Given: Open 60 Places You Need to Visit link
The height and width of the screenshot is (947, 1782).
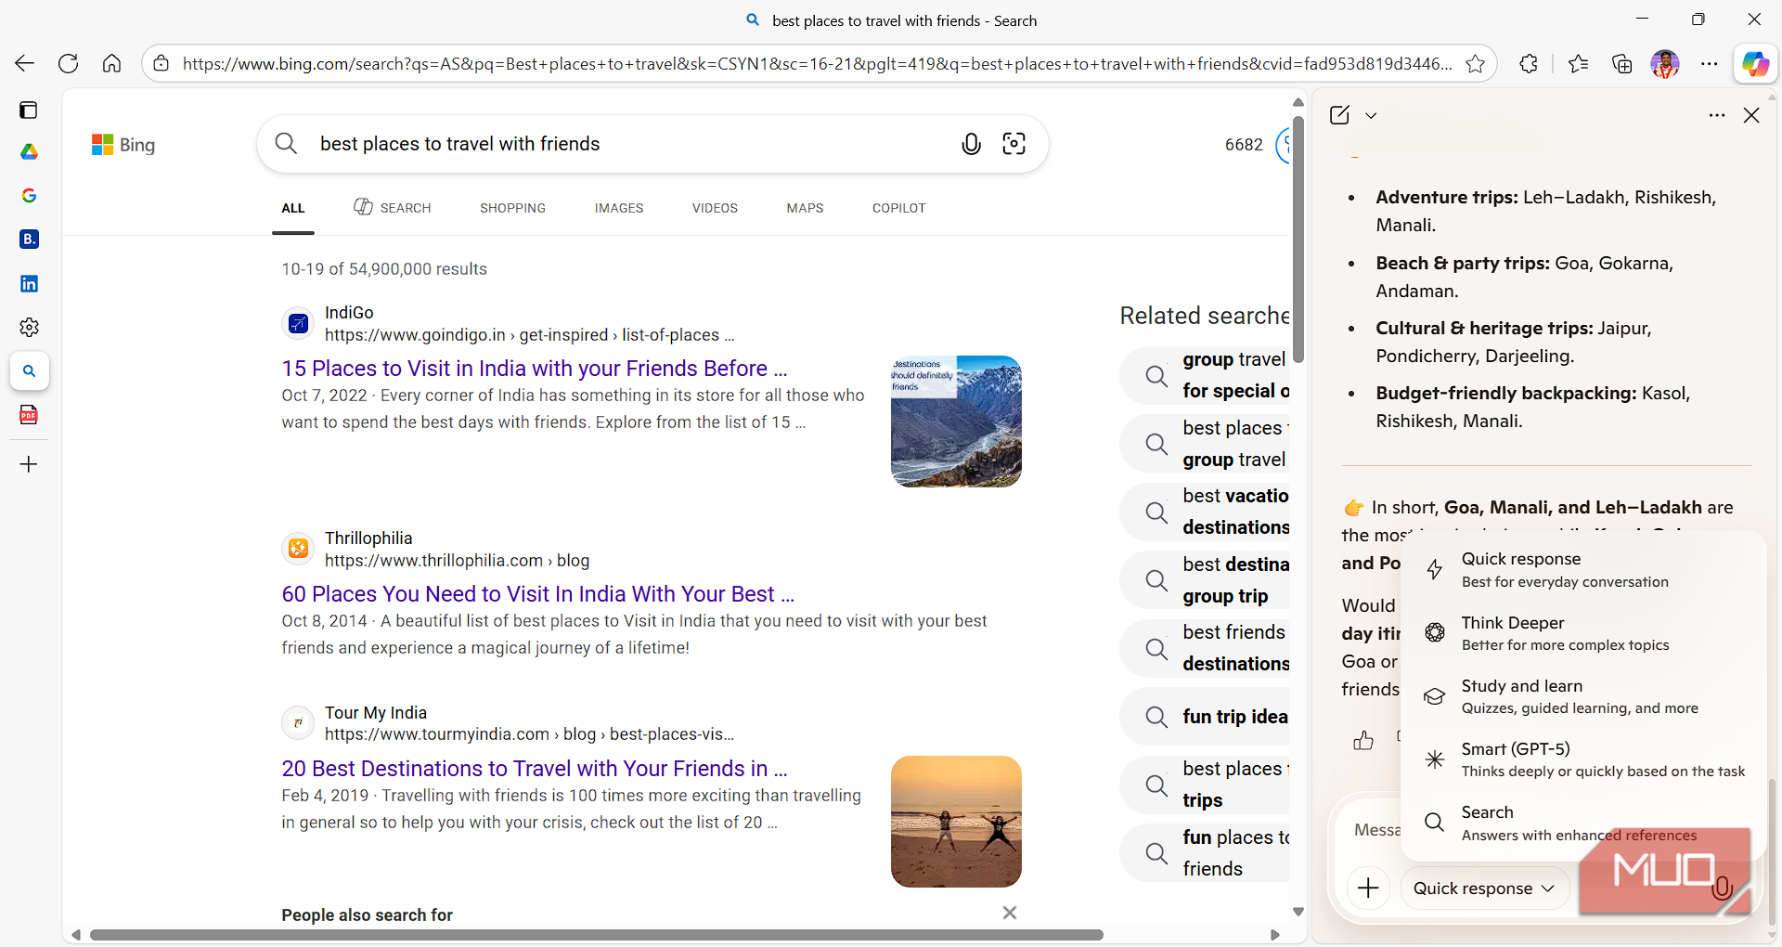Looking at the screenshot, I should pyautogui.click(x=538, y=594).
